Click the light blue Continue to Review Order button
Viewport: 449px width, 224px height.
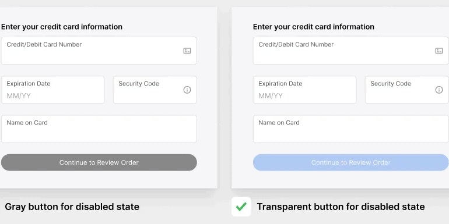(351, 162)
